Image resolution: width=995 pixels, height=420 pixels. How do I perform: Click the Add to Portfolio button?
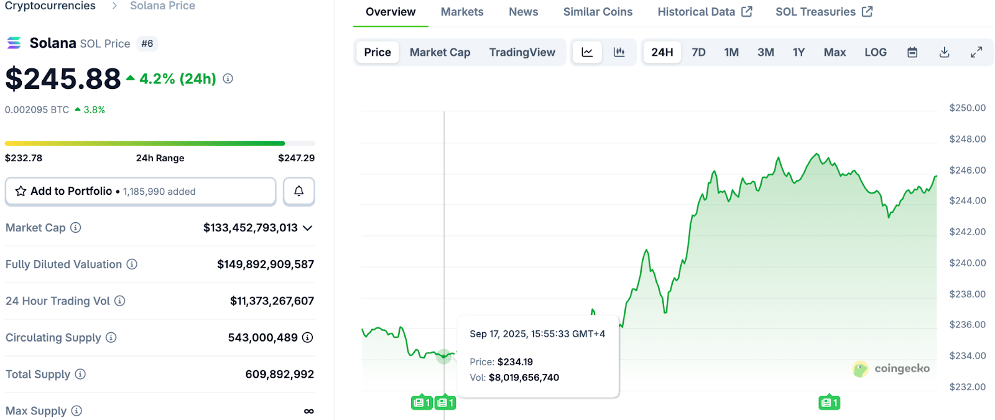click(141, 191)
